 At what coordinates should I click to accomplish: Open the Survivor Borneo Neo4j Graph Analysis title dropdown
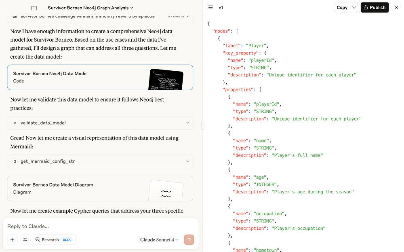[90, 8]
